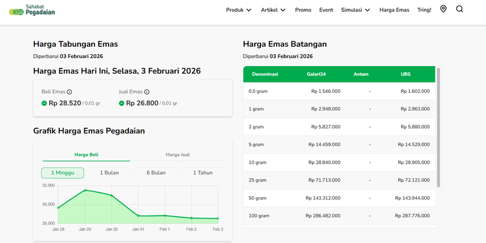The height and width of the screenshot is (243, 486).
Task: Open the search magnifier icon
Action: click(459, 9)
